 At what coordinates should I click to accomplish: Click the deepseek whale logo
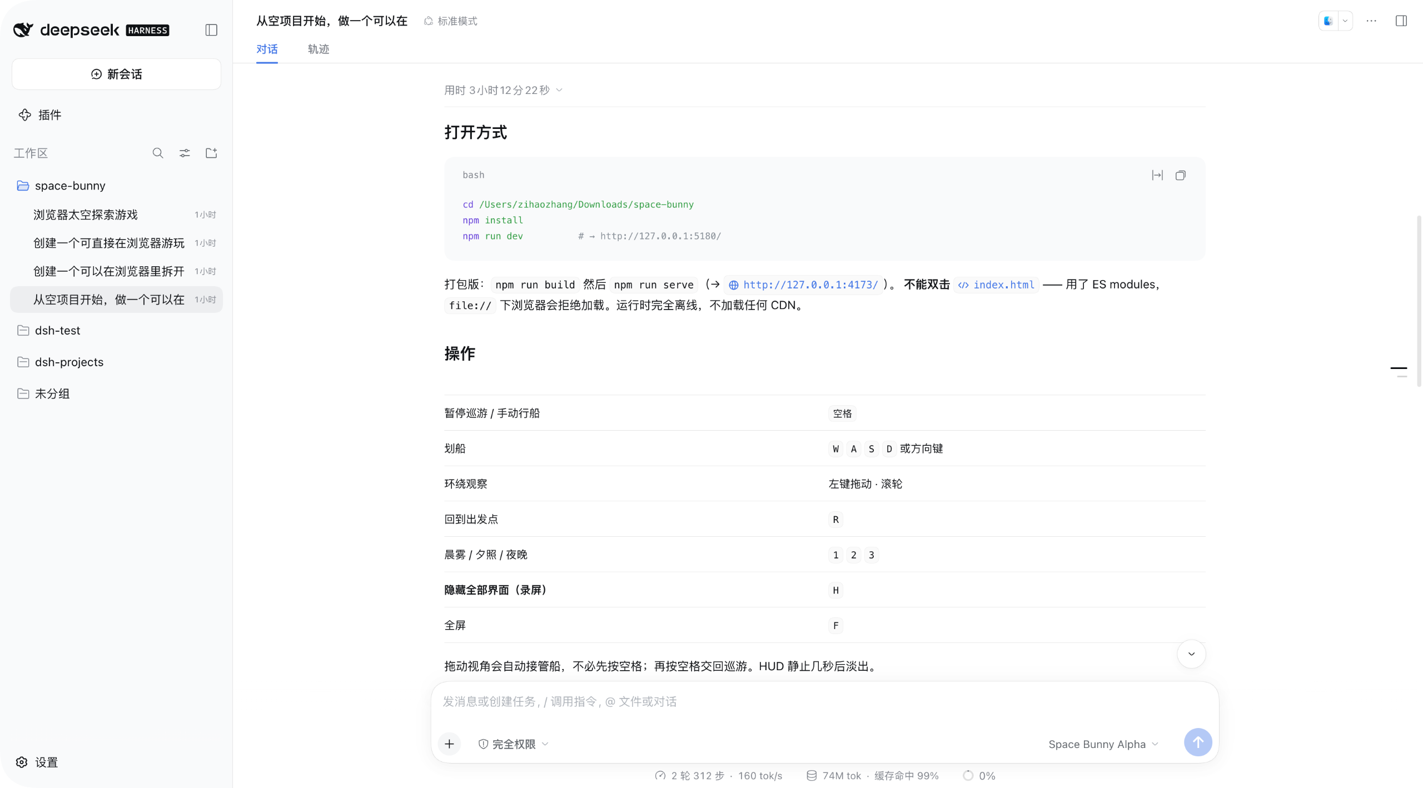click(23, 29)
